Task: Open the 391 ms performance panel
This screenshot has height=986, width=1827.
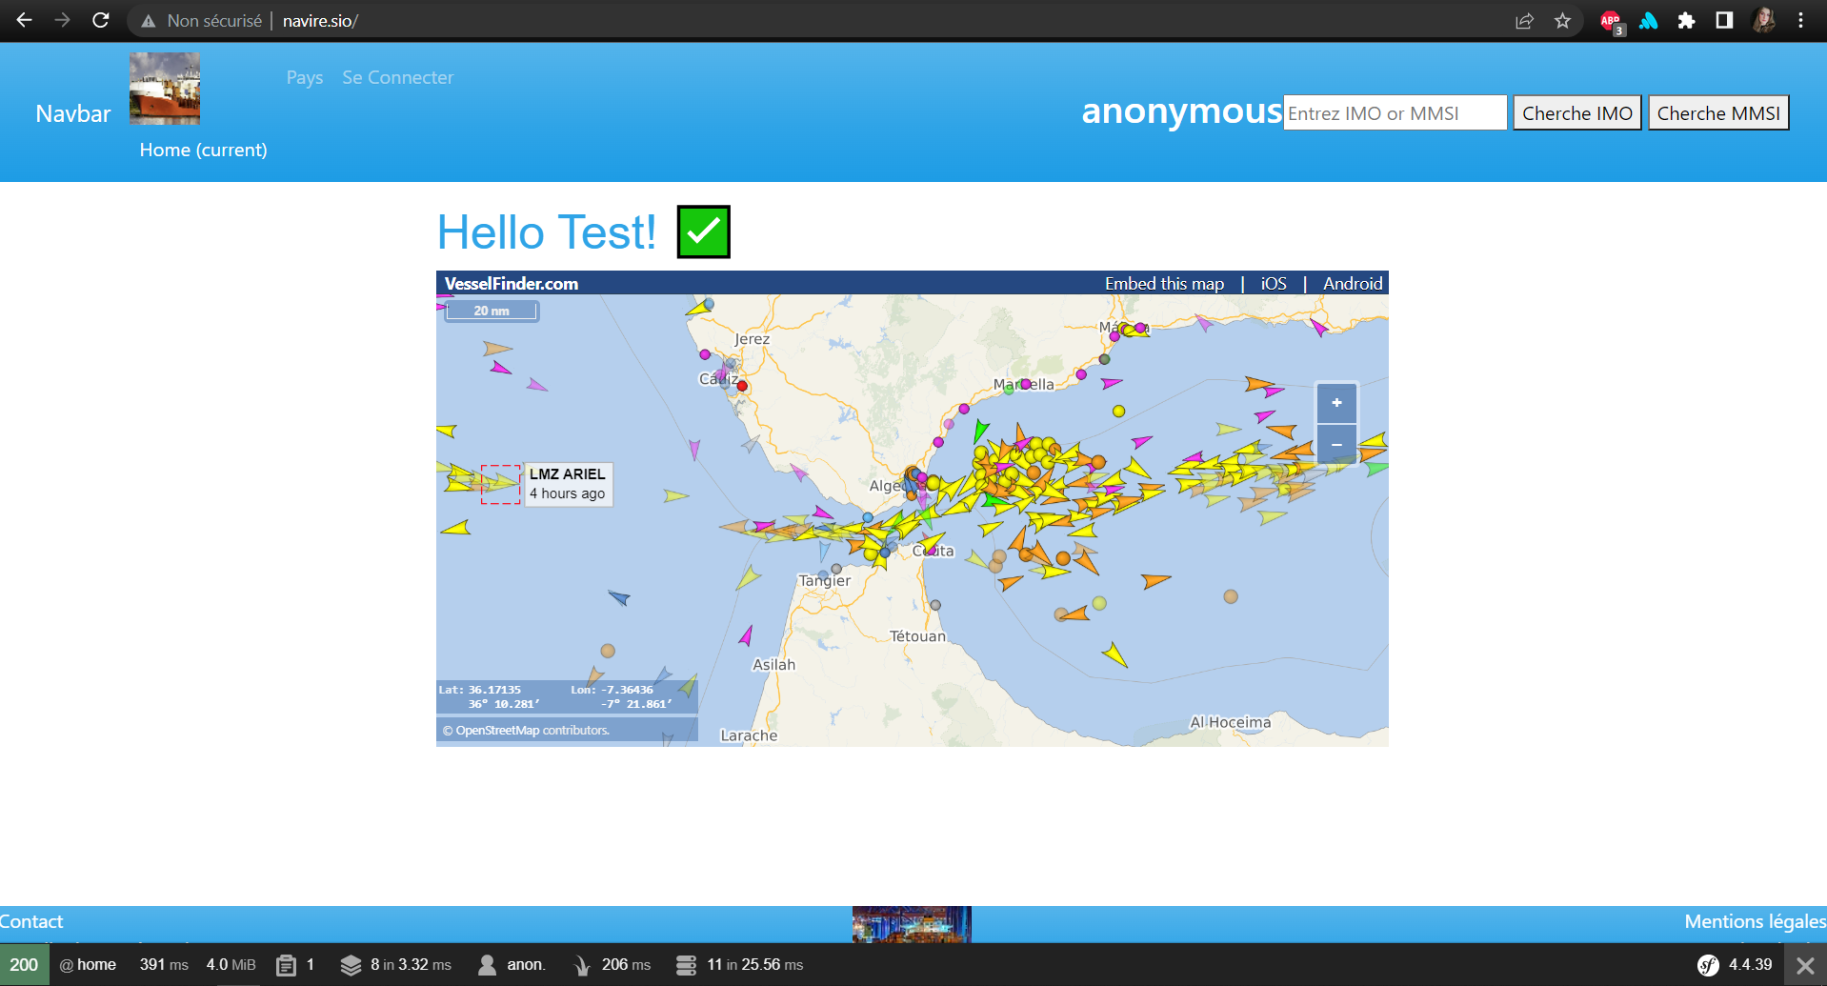Action: 164,965
